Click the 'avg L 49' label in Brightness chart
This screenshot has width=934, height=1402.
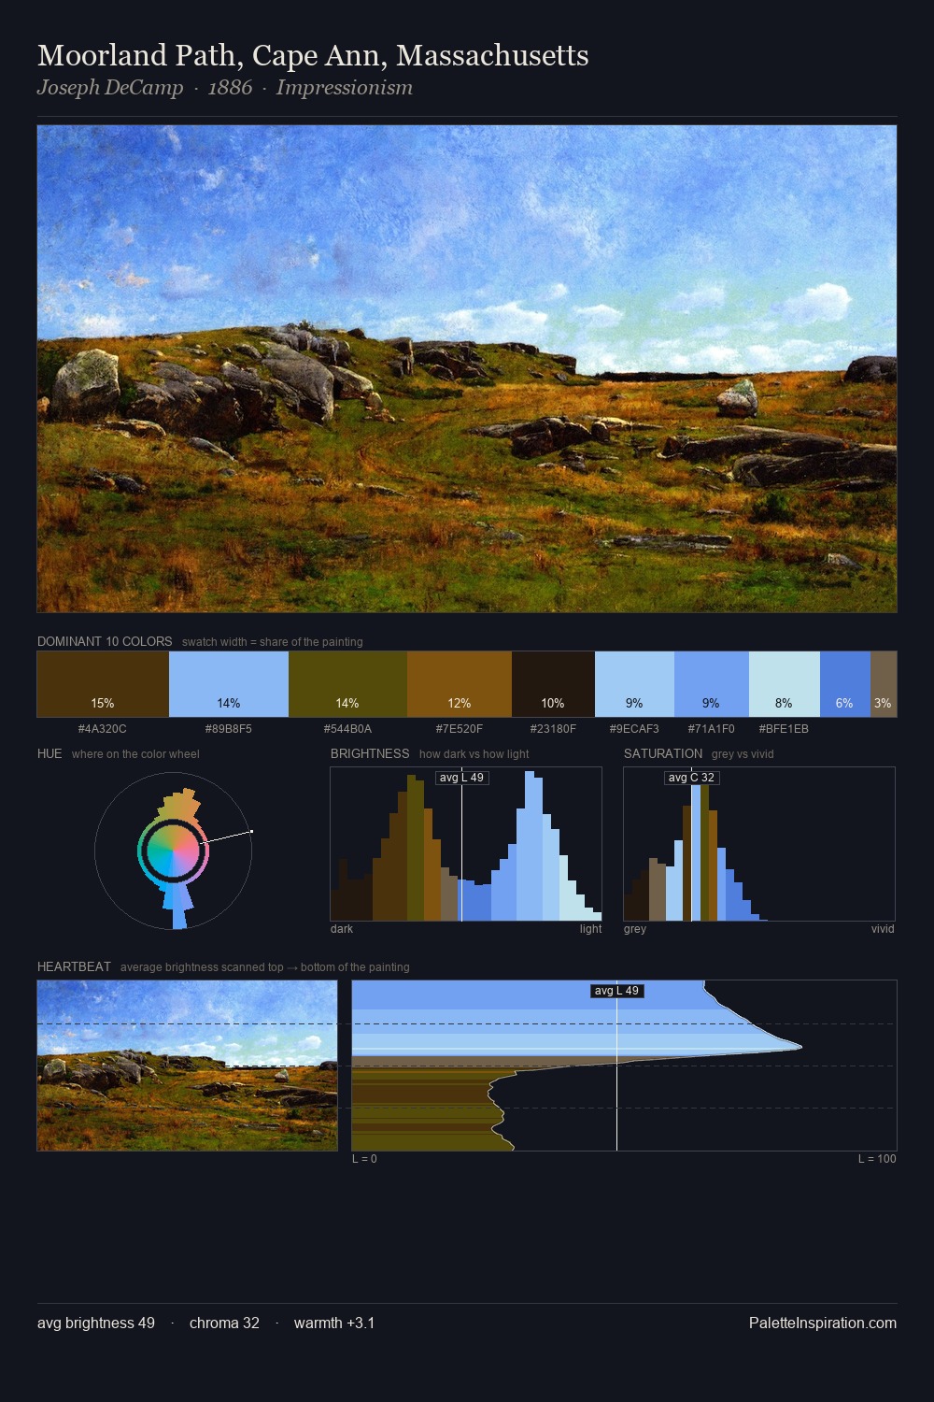[461, 778]
